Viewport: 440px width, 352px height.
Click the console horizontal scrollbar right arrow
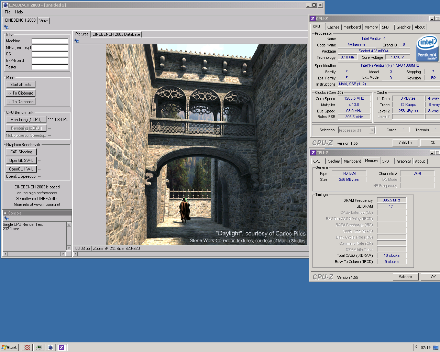[x=63, y=254]
